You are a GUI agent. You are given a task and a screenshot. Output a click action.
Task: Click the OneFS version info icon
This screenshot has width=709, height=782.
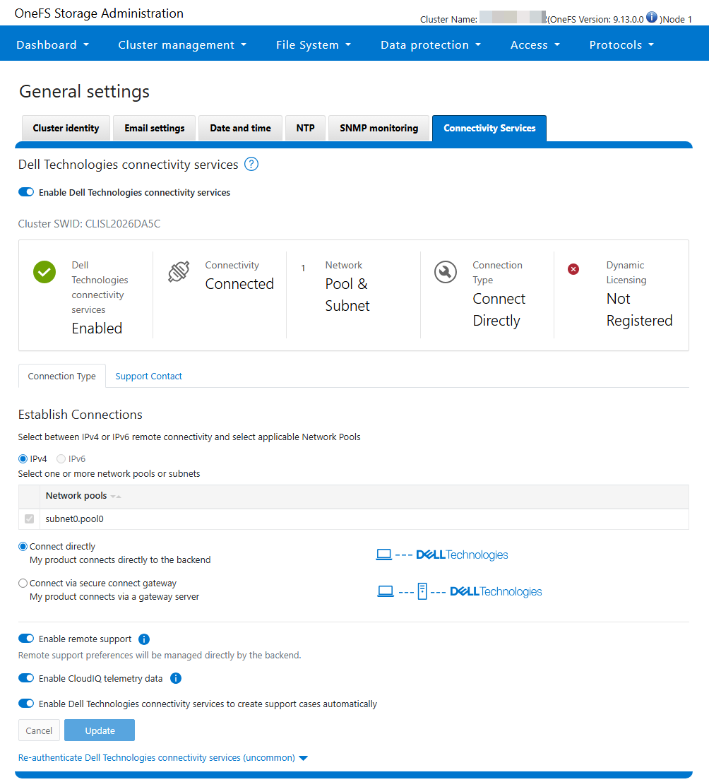650,18
